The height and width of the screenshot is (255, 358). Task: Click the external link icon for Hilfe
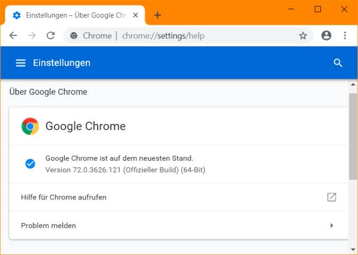click(331, 197)
